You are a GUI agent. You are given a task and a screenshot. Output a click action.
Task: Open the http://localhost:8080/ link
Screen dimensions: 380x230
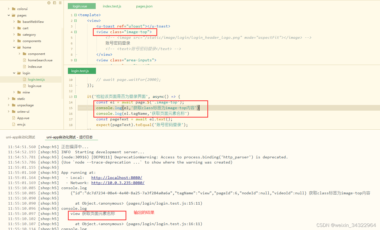[117, 178]
